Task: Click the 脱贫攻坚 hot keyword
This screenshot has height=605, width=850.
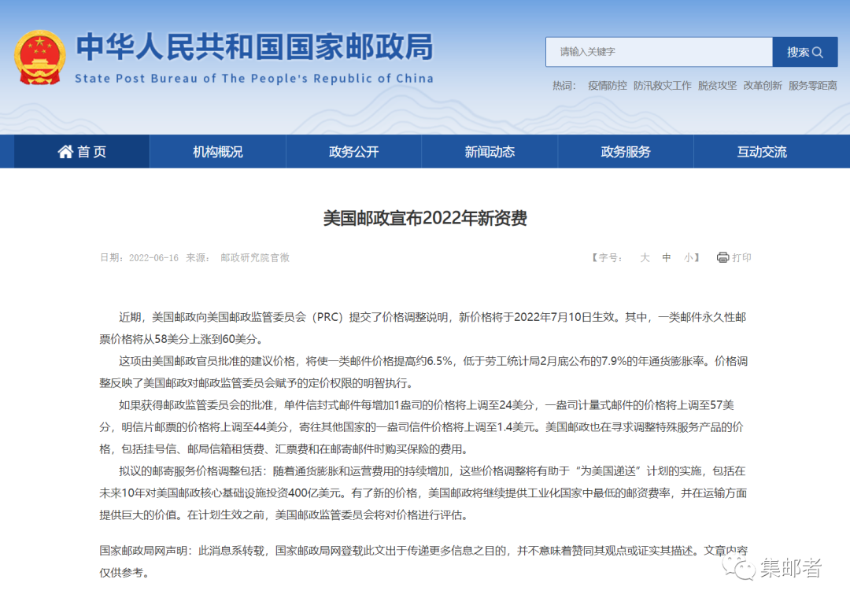Action: [717, 86]
